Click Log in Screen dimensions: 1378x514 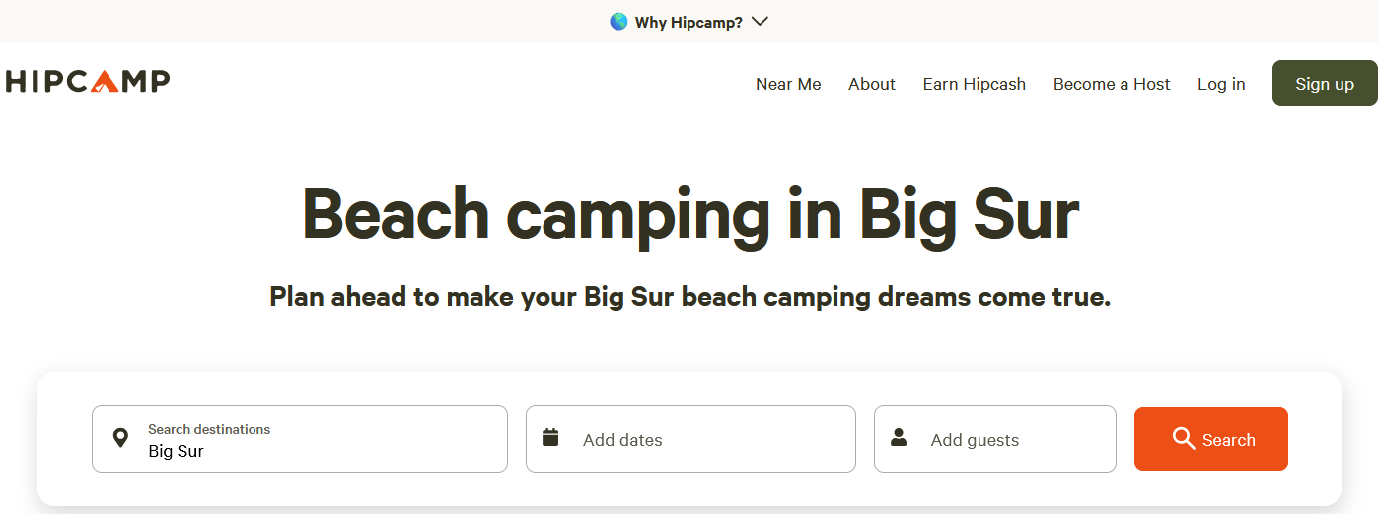1221,84
